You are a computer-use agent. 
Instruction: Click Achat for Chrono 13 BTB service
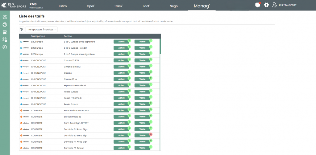coord(122,60)
